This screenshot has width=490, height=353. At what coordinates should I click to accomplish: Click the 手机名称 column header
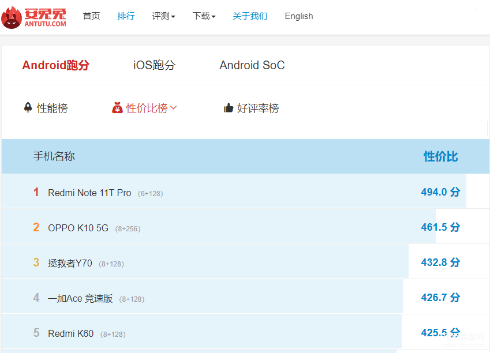(54, 156)
